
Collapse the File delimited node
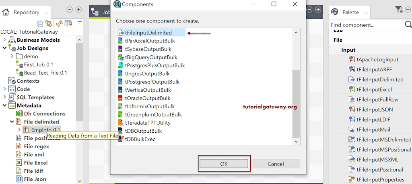(x=12, y=122)
